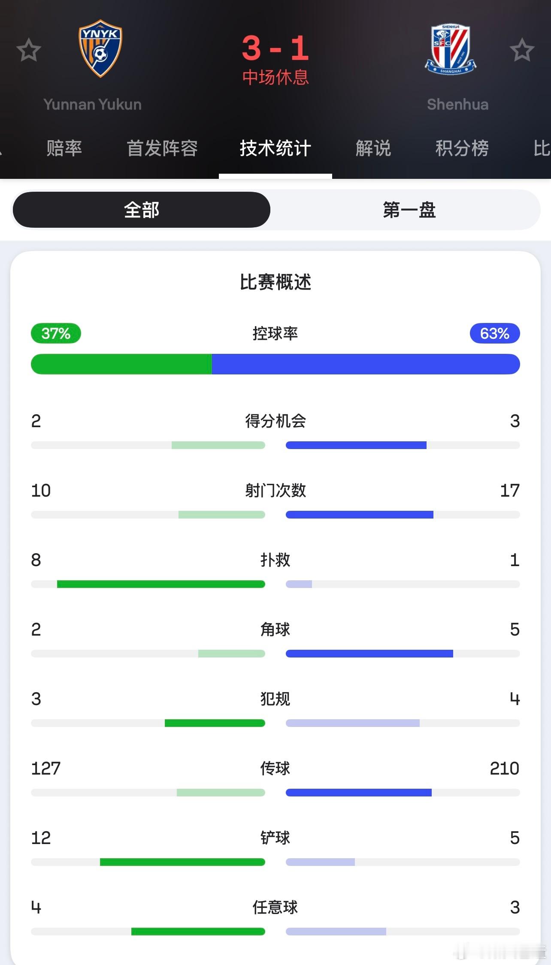Select the 技术统计 tab

coord(275,148)
